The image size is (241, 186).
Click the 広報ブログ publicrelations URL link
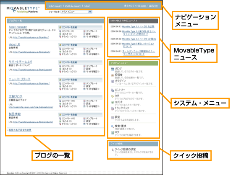coord(31,107)
